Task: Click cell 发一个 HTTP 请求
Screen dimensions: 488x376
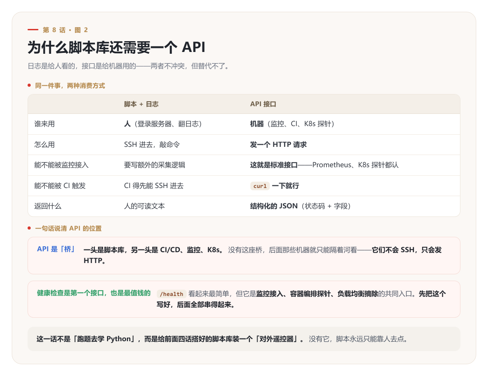Action: tap(278, 145)
